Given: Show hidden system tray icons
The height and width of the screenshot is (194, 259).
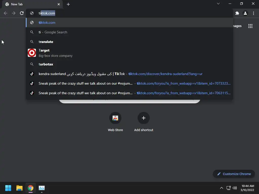Looking at the screenshot, I should [222, 188].
